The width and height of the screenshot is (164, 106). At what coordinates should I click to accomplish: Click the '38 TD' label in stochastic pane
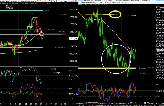(53, 69)
